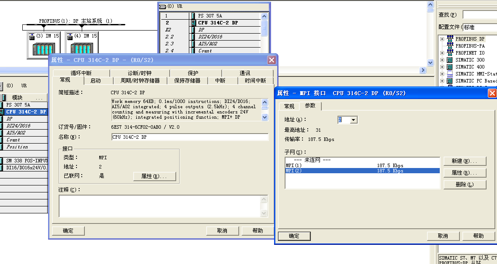Click the SIMATIC PC Based catalog icon

pos(449,81)
